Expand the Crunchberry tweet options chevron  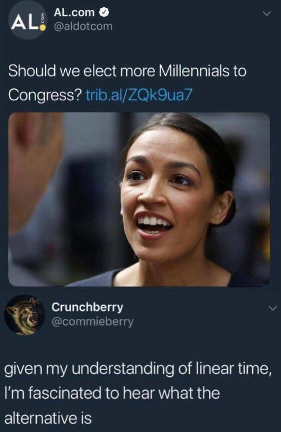[272, 308]
